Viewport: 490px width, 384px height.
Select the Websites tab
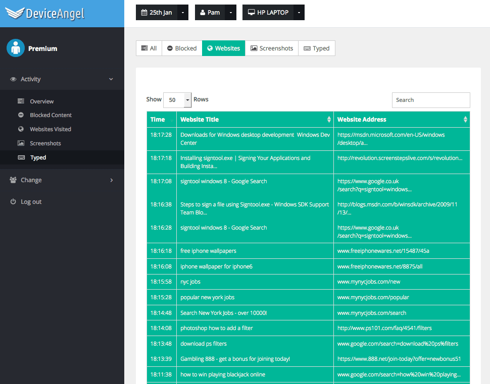pos(223,48)
